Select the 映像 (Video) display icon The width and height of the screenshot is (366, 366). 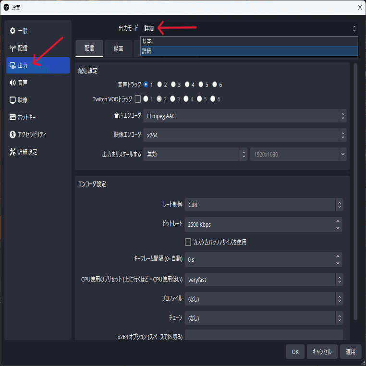point(12,100)
